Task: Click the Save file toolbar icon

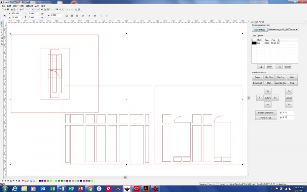Action: coord(8,9)
